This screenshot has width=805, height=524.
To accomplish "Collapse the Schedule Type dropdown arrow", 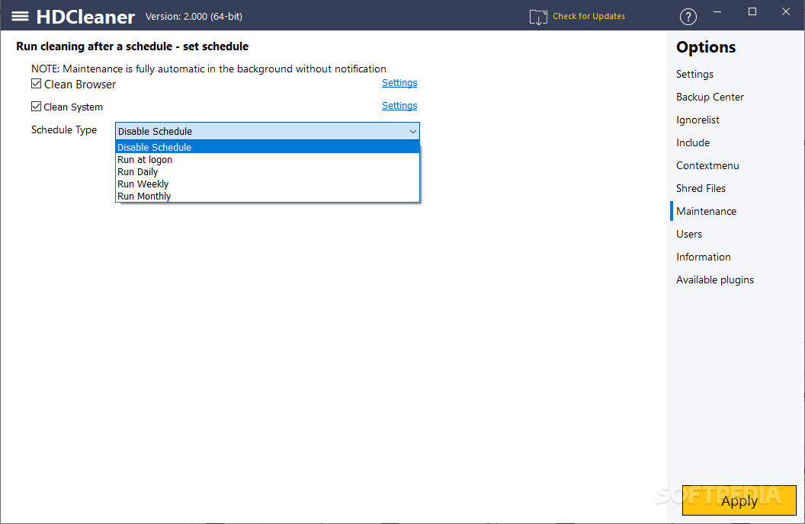I will (412, 131).
